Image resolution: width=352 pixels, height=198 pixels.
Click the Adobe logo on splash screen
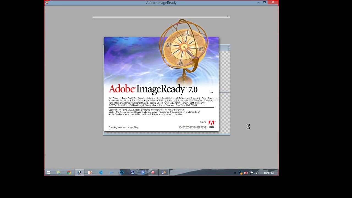[211, 124]
